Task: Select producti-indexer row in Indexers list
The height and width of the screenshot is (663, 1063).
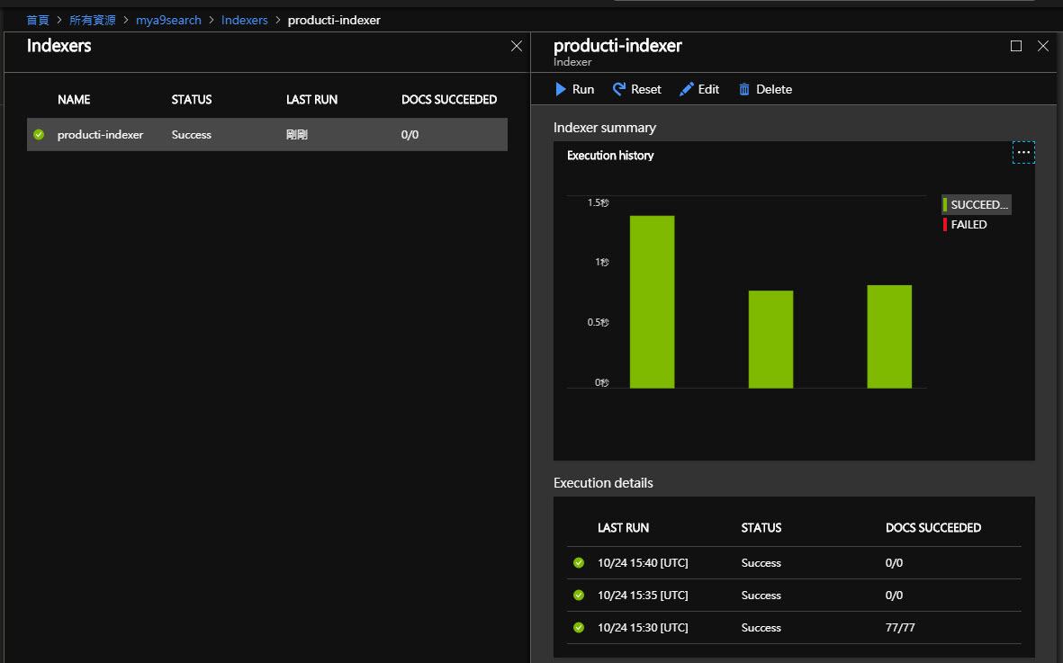Action: click(267, 135)
